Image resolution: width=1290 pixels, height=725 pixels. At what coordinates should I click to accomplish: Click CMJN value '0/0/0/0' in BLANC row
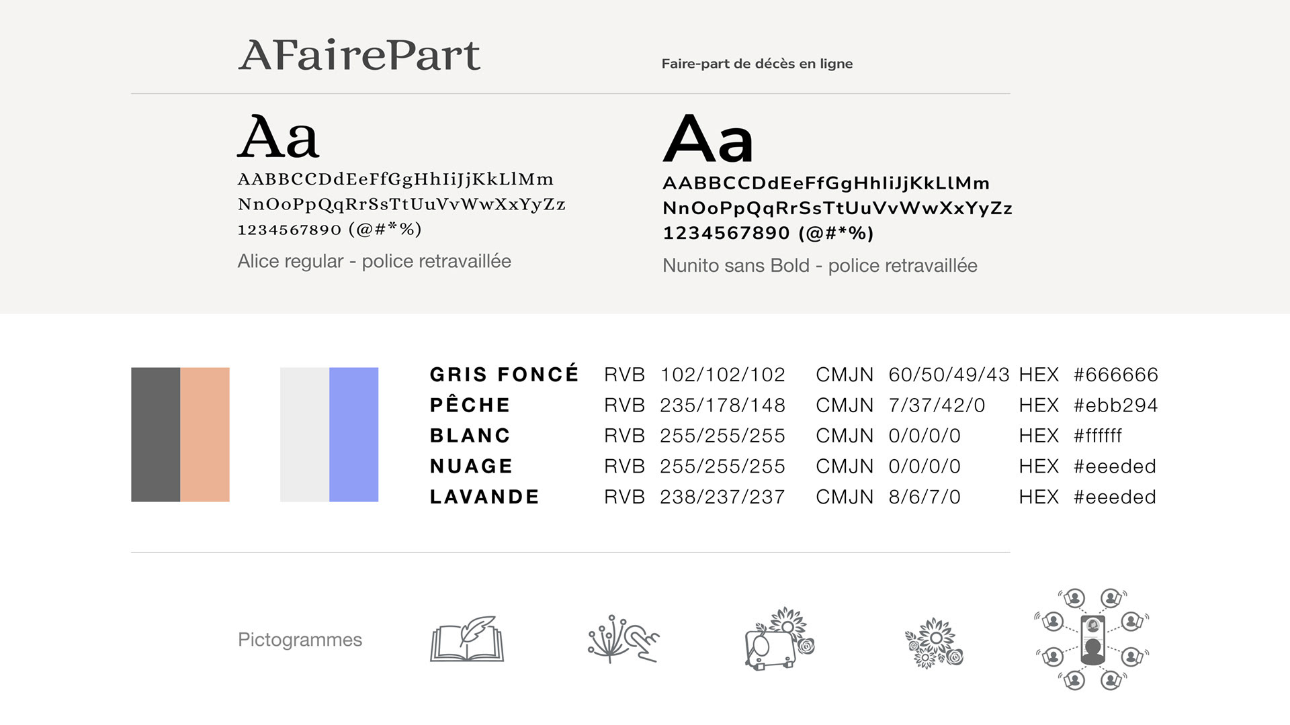click(924, 436)
